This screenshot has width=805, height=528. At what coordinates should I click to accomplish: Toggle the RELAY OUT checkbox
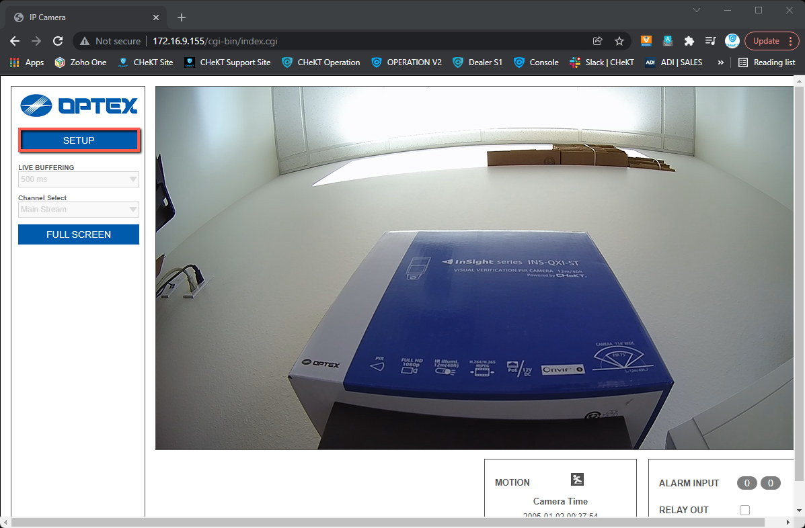click(744, 510)
